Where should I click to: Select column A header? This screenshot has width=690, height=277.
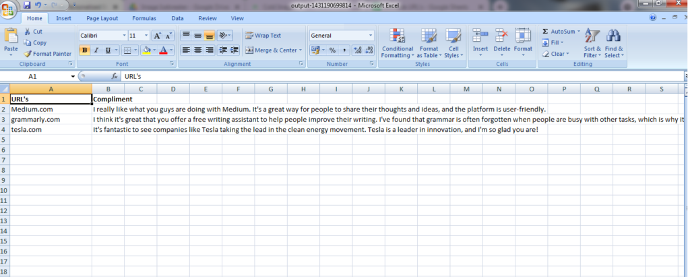coord(51,89)
